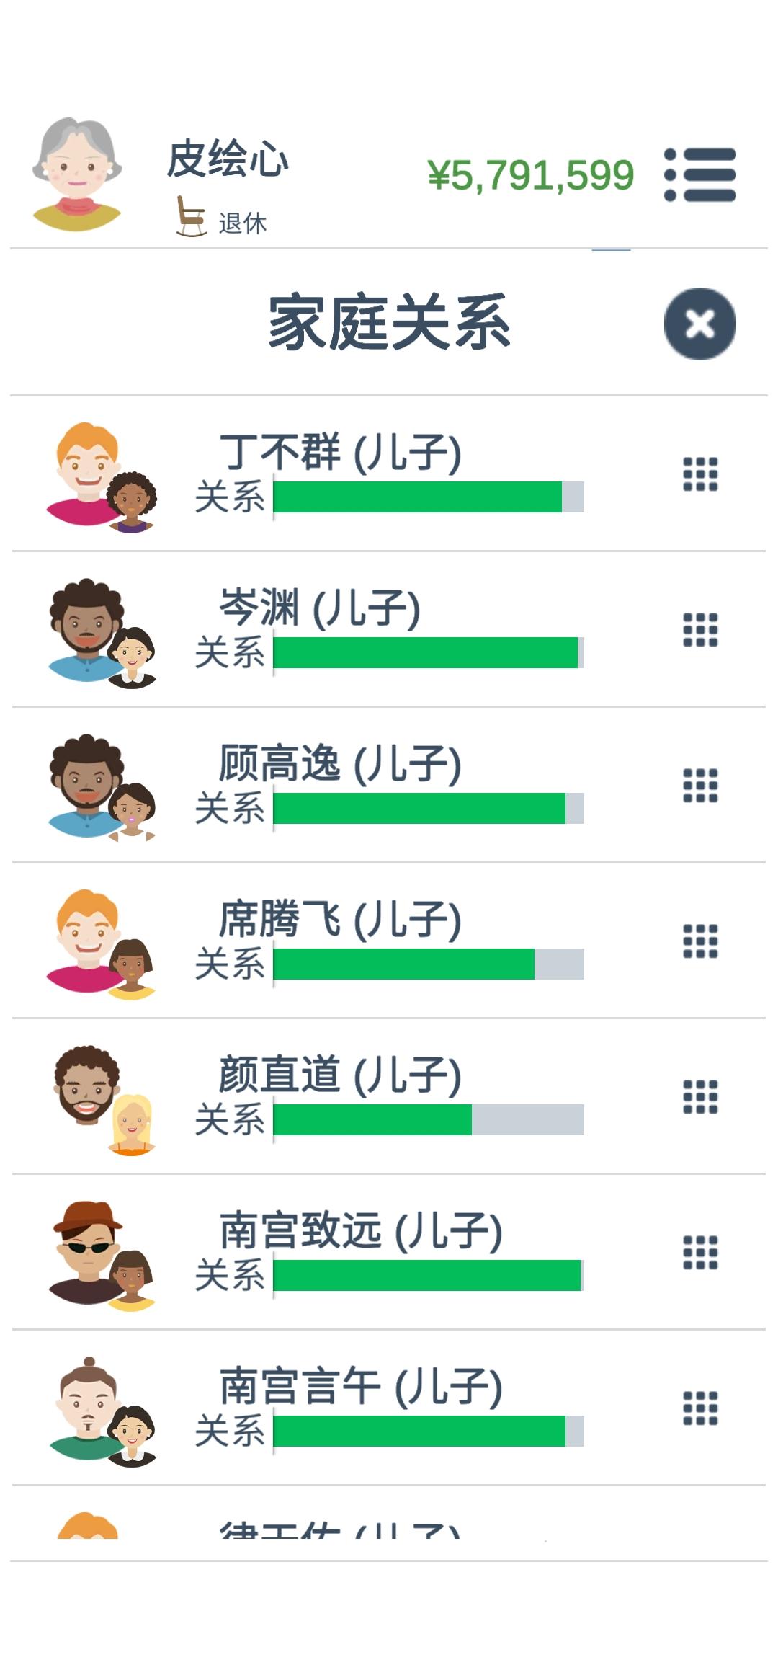
Task: Tap grid icon beside 颜直道
Action: [700, 1097]
